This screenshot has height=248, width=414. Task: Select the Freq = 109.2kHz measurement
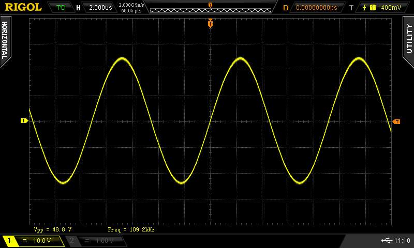click(131, 229)
